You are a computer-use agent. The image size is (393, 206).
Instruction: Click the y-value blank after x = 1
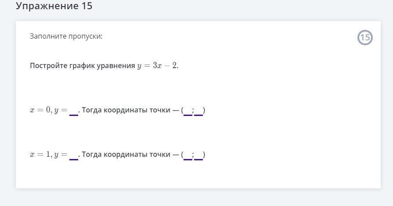74,155
